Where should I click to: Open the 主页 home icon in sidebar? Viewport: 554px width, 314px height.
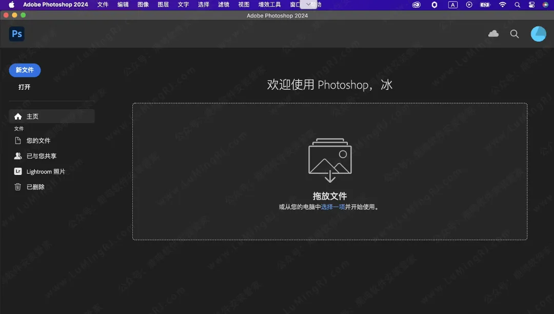18,116
